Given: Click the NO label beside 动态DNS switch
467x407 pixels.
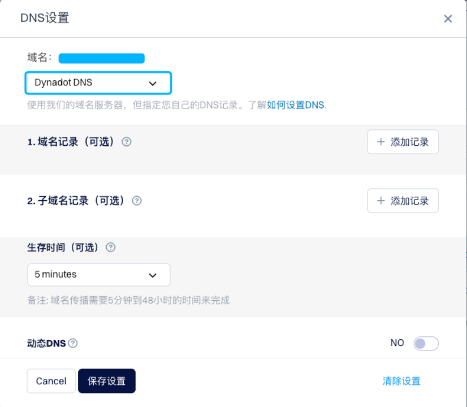Looking at the screenshot, I should [397, 343].
